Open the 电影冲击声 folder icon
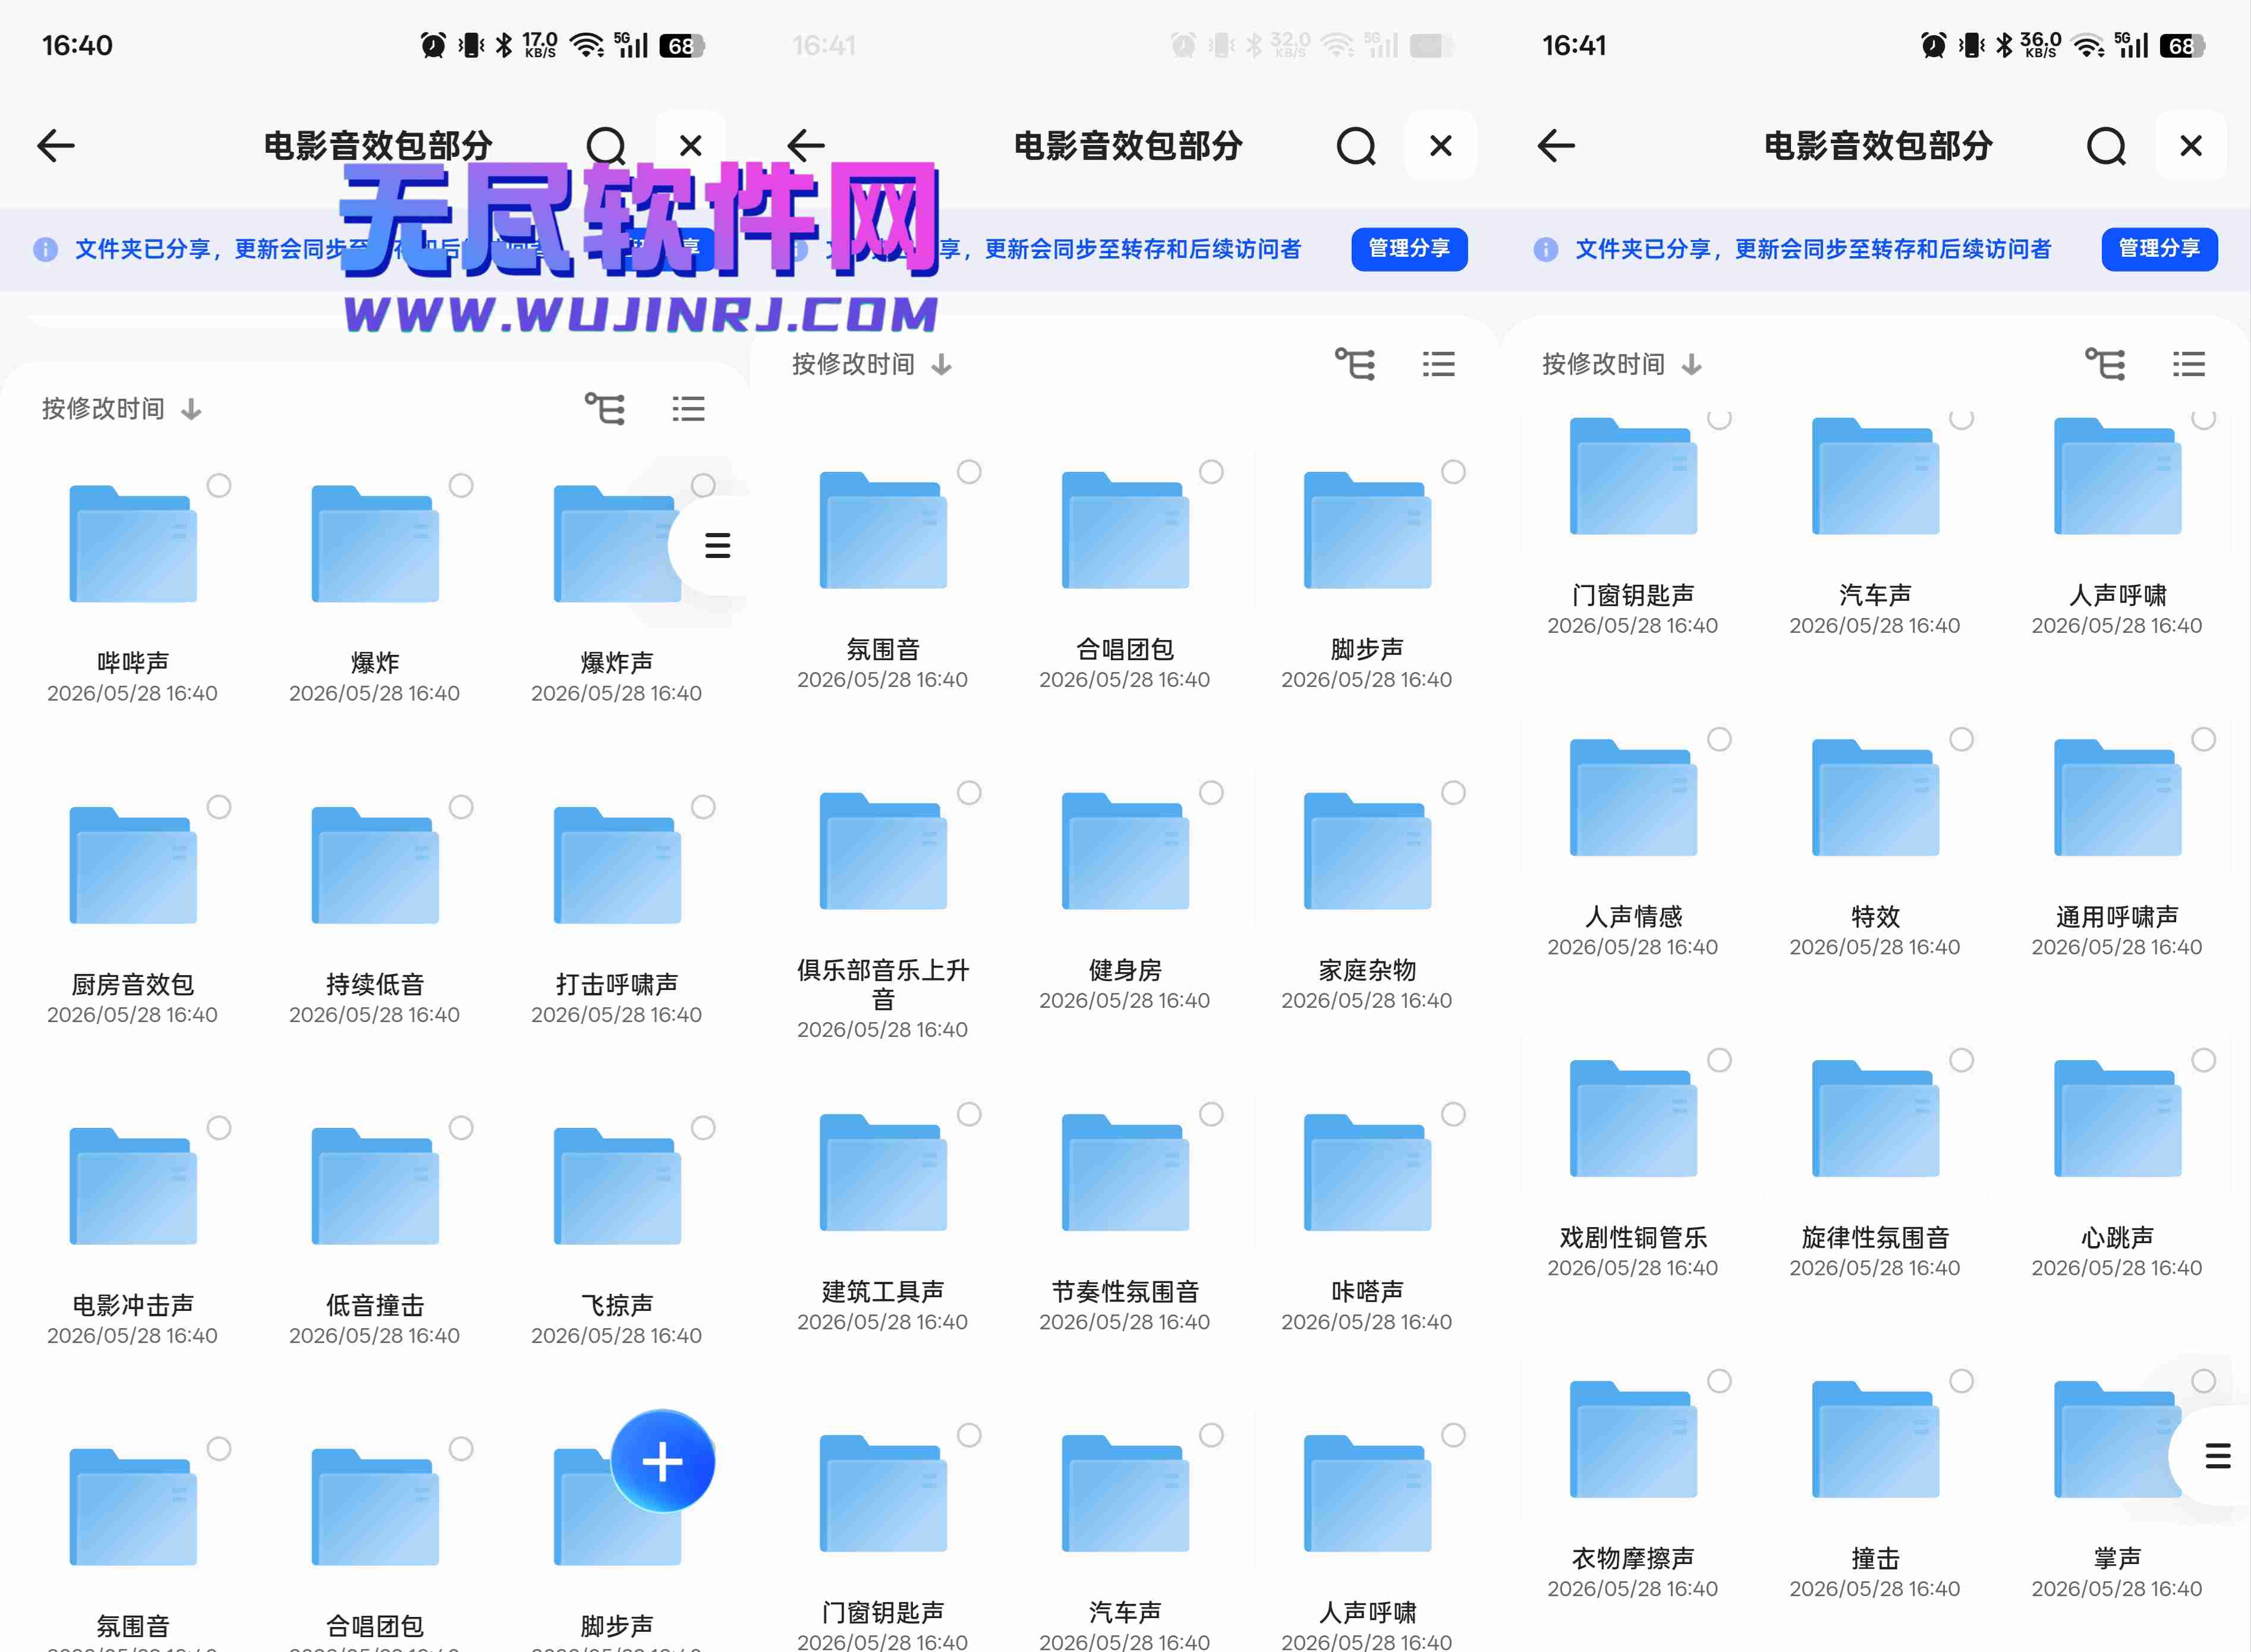 point(133,1186)
